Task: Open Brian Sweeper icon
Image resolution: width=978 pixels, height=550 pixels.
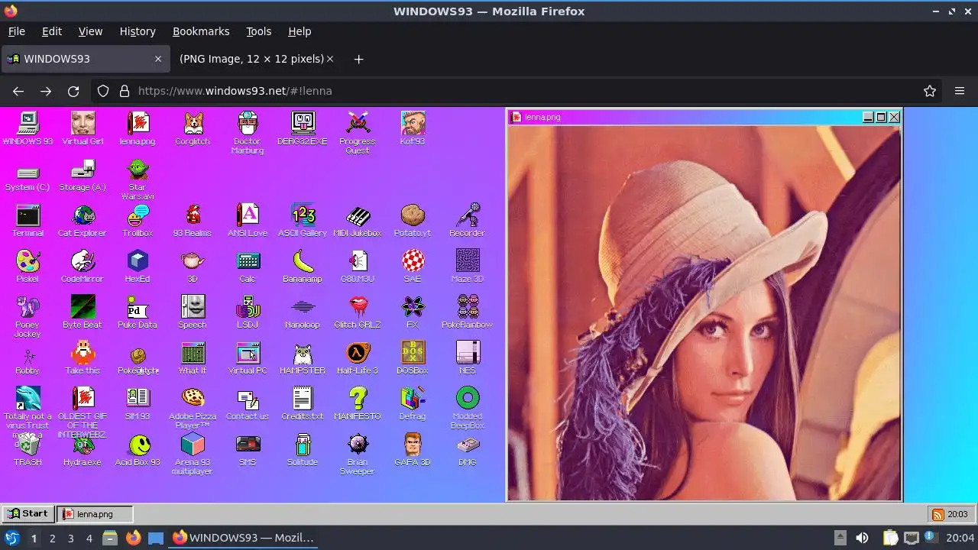Action: pyautogui.click(x=358, y=445)
